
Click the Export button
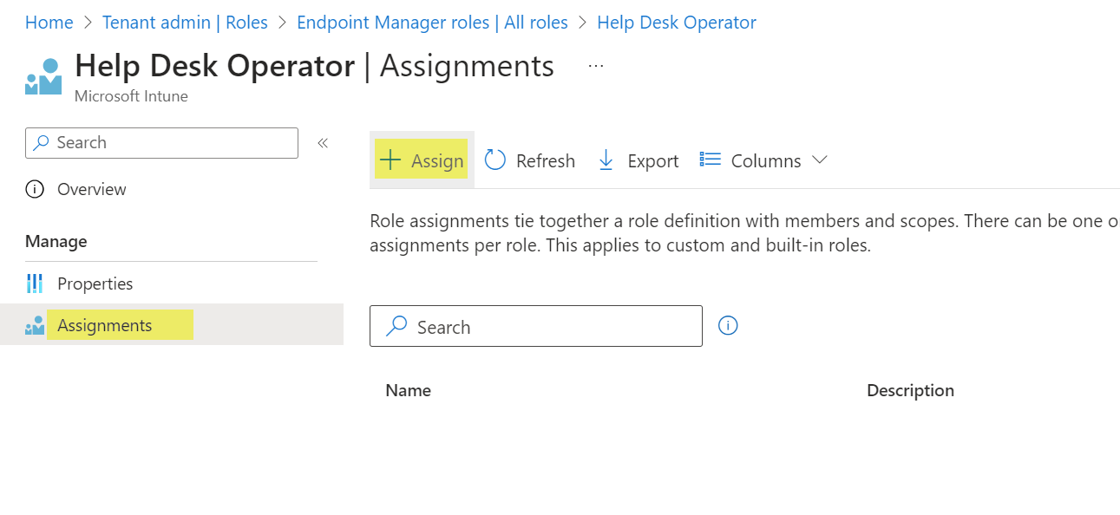click(638, 160)
